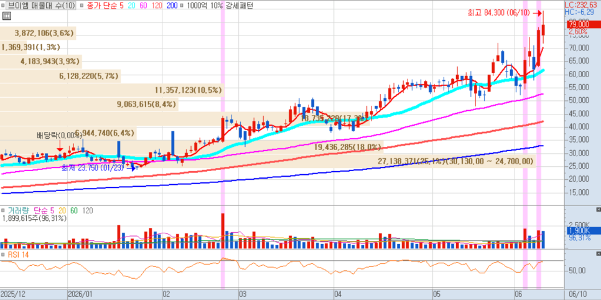Viewport: 601px width, 300px height.
Task: Click the 2,60% change rate on price axis
Action: pyautogui.click(x=577, y=31)
